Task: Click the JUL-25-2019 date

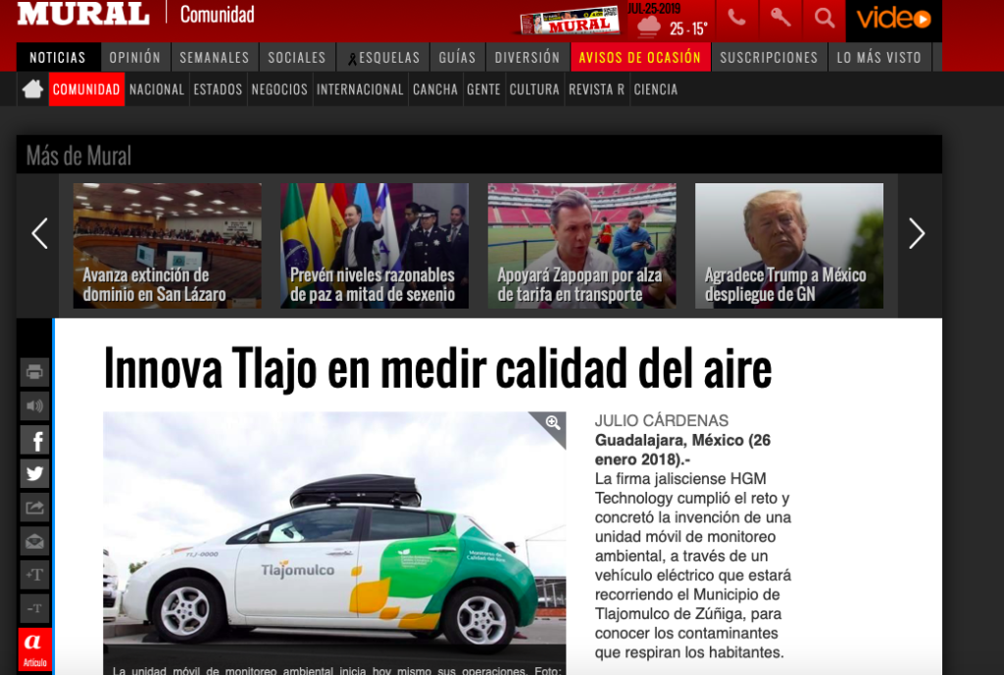Action: tap(654, 8)
